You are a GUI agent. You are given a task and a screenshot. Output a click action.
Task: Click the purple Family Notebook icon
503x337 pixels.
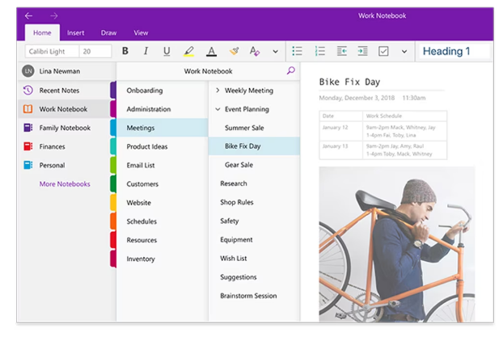coord(28,128)
